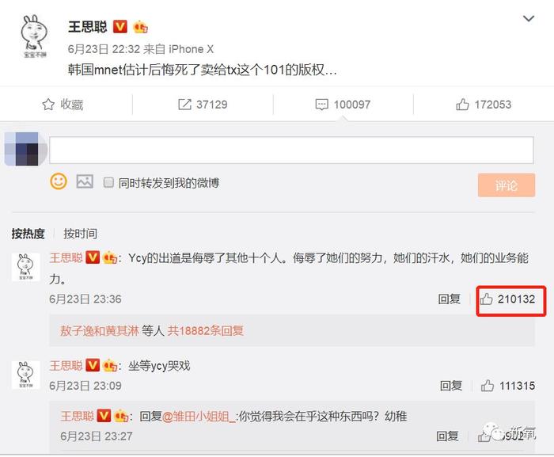Like the post with 172053 thumbs-up
Image resolution: width=554 pixels, height=457 pixels.
[462, 105]
